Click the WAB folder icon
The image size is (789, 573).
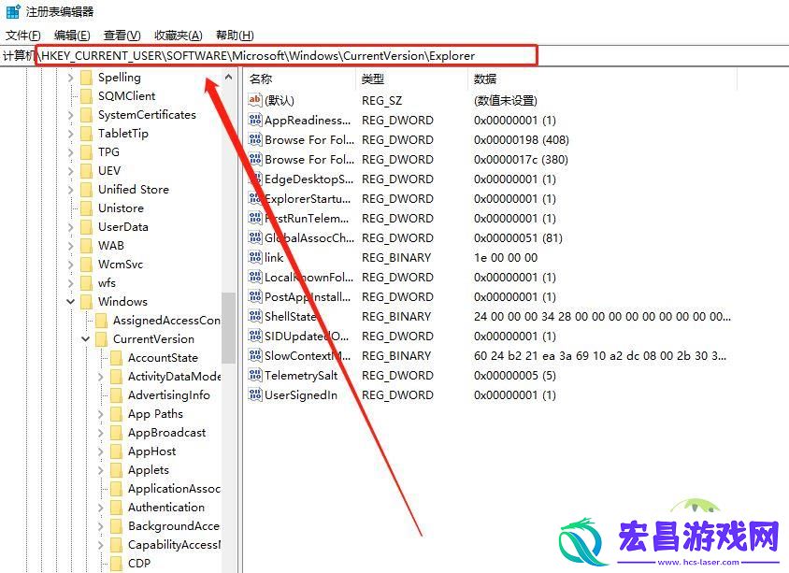(87, 246)
